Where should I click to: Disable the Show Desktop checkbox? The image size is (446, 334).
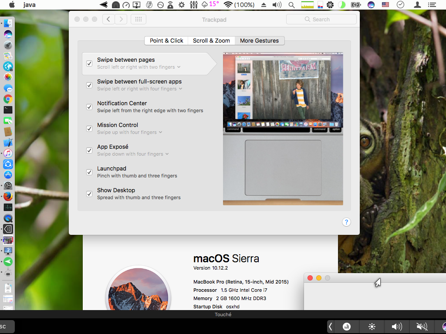(89, 194)
